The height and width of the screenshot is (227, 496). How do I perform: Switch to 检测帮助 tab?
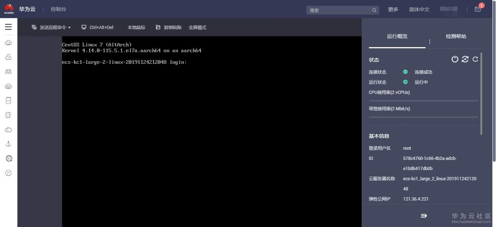click(x=456, y=36)
